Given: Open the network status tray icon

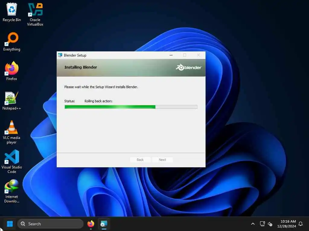Looking at the screenshot, I should [x=262, y=224].
